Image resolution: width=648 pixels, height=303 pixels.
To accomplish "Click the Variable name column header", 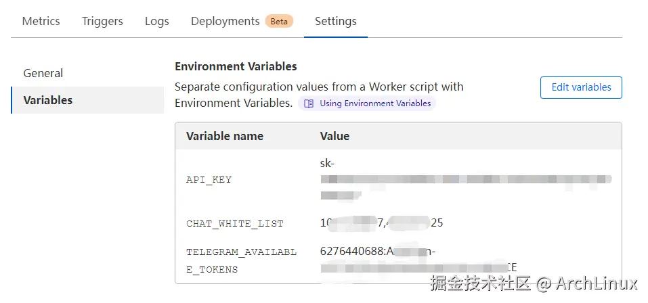I will (225, 136).
